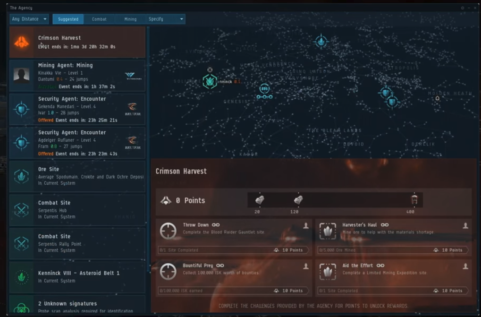Click the Agdelger Ruflaner Security Agent shield icon

[x=21, y=143]
